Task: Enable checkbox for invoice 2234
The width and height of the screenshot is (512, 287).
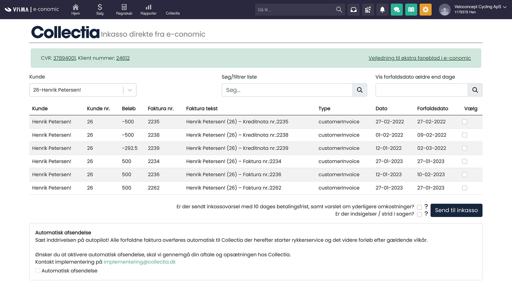Action: pos(465,161)
